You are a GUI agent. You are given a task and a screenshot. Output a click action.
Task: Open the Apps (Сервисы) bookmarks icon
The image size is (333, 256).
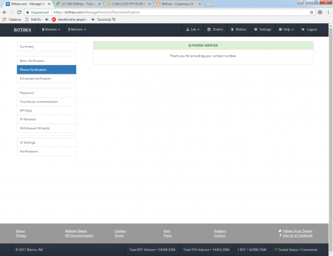(5, 19)
